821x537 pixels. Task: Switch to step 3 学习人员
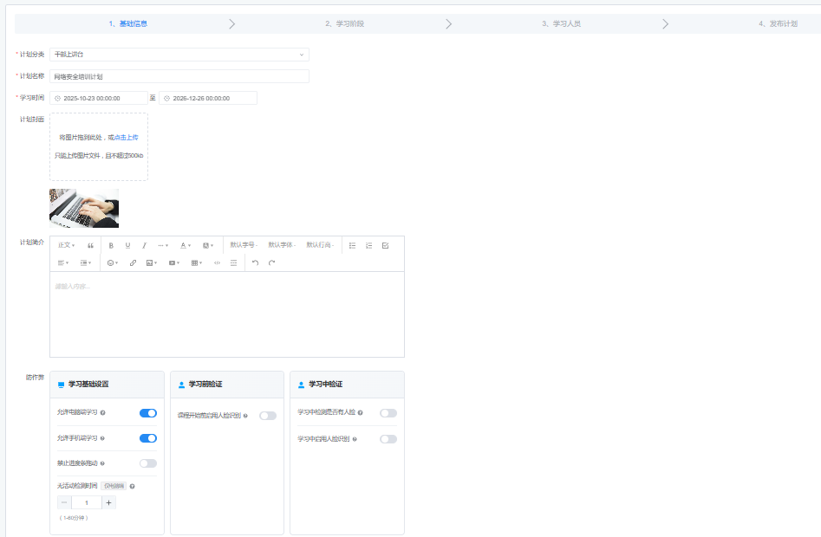pos(561,23)
